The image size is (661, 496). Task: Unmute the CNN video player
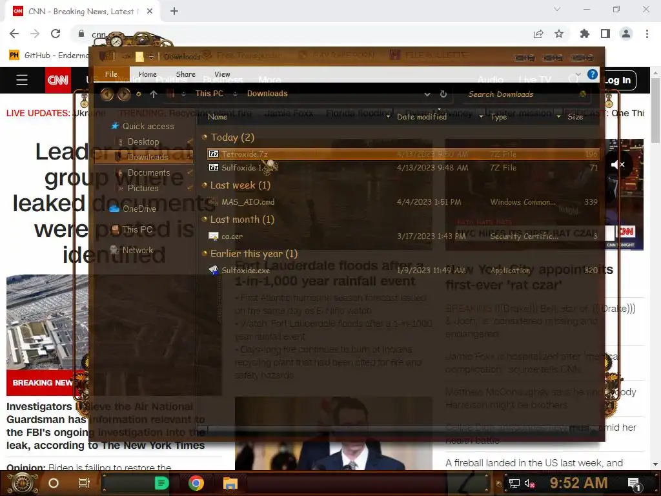(618, 165)
